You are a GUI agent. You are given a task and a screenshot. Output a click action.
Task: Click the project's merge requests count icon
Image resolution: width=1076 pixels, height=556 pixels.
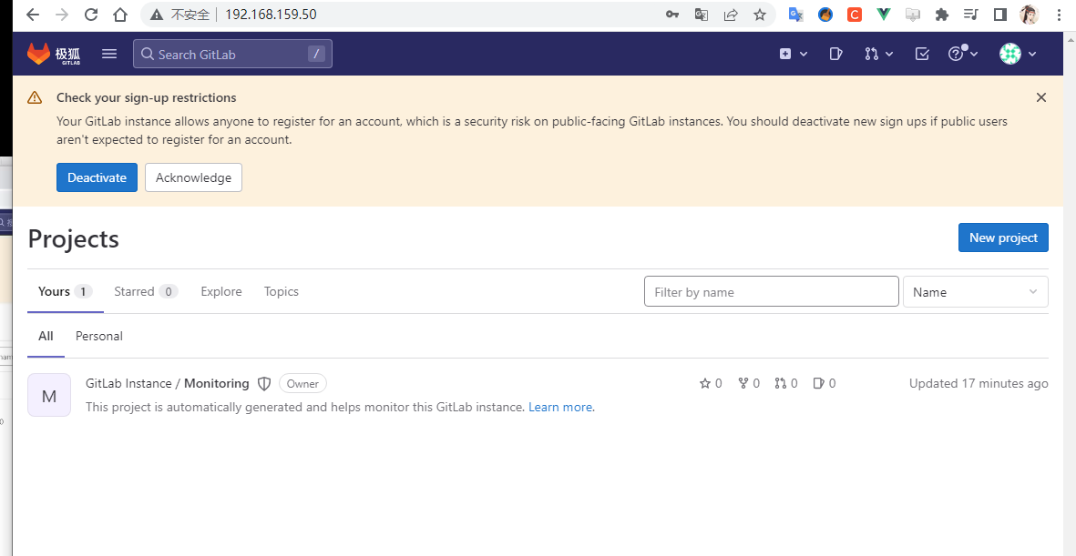point(785,384)
